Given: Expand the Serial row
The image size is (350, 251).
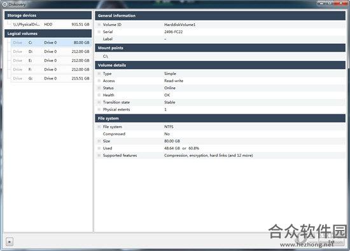Looking at the screenshot, I should 99,32.
